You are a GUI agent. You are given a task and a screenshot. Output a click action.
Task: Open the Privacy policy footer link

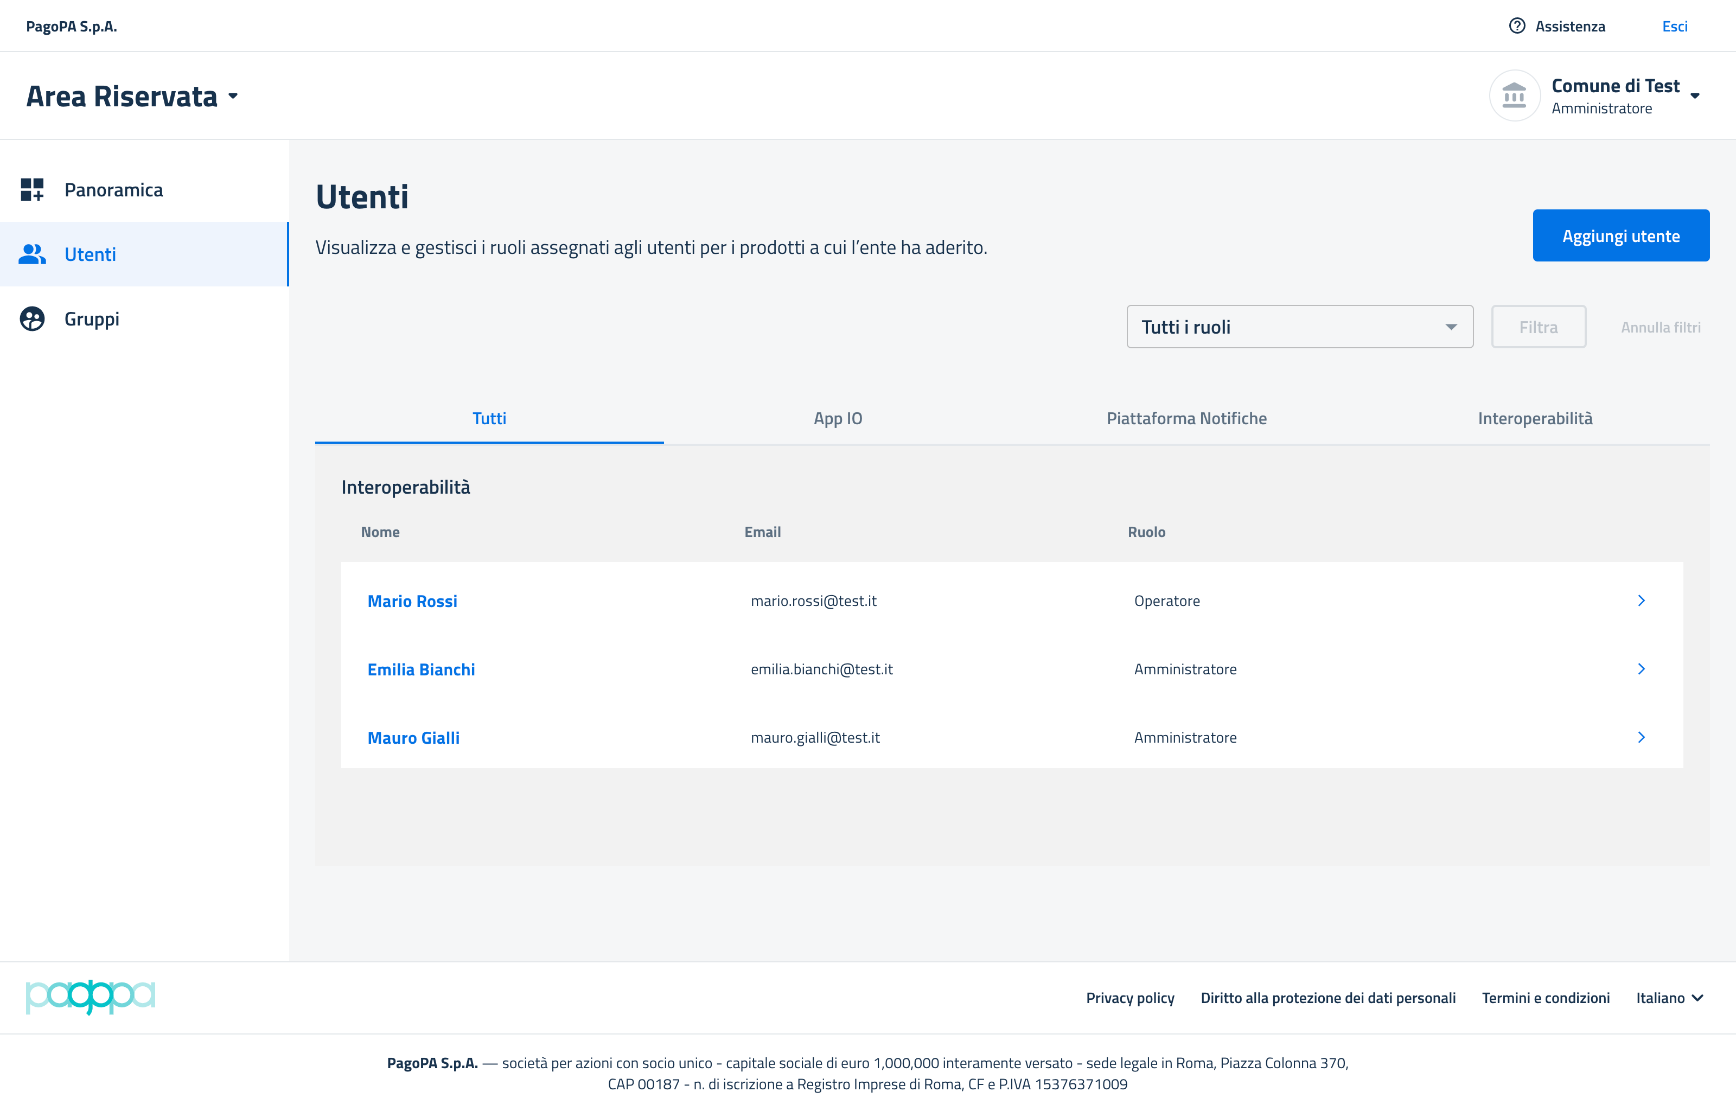pyautogui.click(x=1129, y=998)
